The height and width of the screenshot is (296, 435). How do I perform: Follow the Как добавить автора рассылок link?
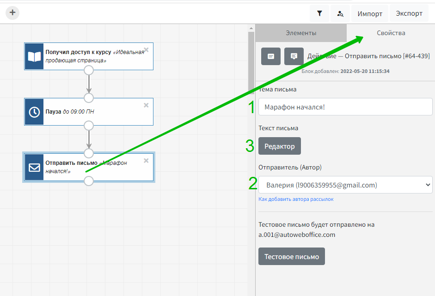click(x=296, y=199)
